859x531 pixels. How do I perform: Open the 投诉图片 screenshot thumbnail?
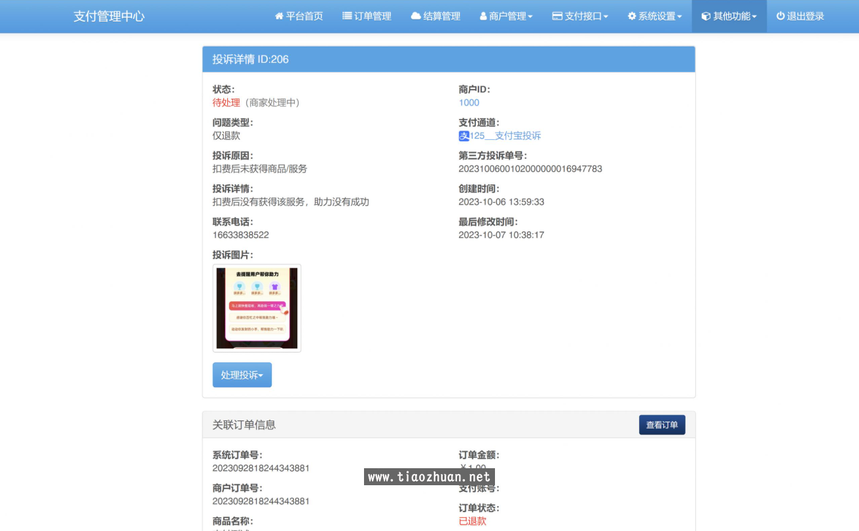[x=257, y=308]
